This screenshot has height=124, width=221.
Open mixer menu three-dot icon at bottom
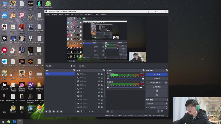pos(112,112)
